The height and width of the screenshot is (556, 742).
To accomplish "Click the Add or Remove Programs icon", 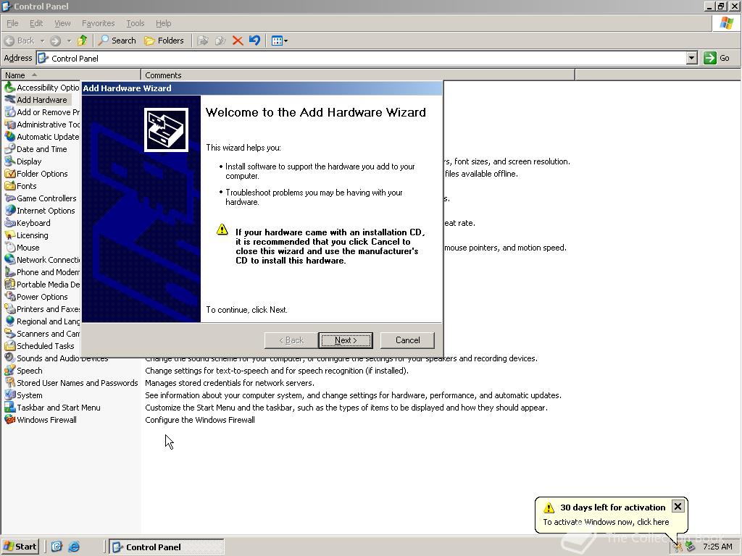I will coord(9,112).
